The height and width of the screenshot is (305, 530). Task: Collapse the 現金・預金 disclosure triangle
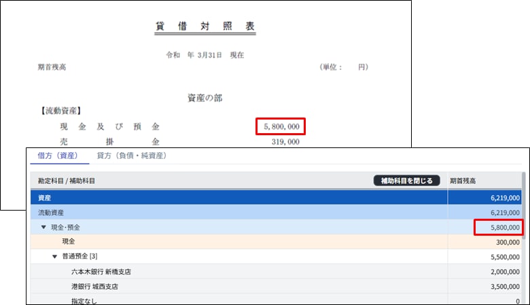tap(43, 228)
